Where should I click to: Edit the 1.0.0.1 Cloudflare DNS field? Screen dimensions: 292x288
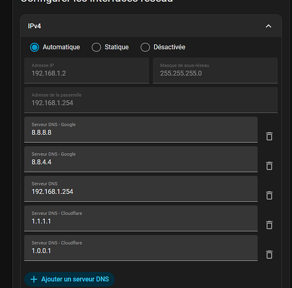[141, 248]
